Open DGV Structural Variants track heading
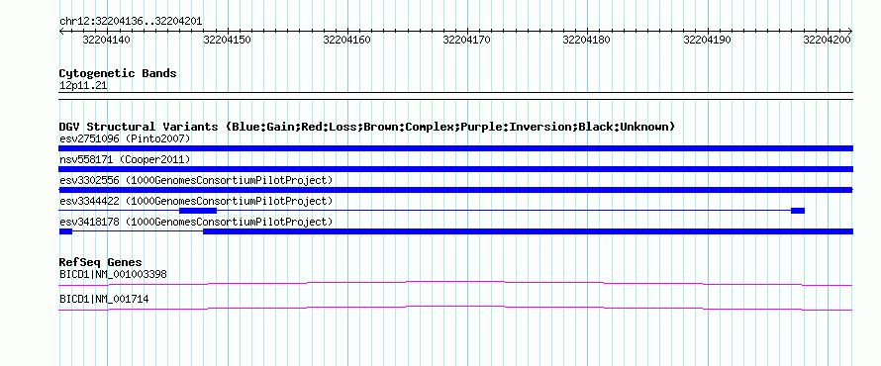Image resolution: width=881 pixels, height=366 pixels. (367, 127)
